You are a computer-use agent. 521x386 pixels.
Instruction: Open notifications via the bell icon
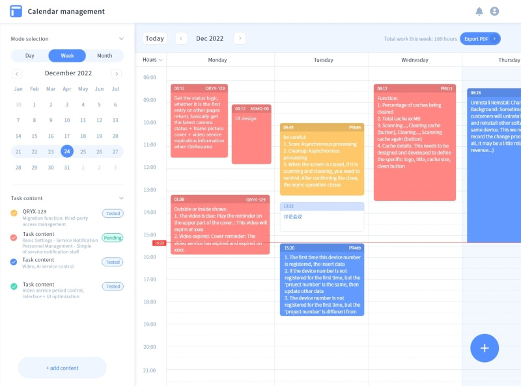479,11
